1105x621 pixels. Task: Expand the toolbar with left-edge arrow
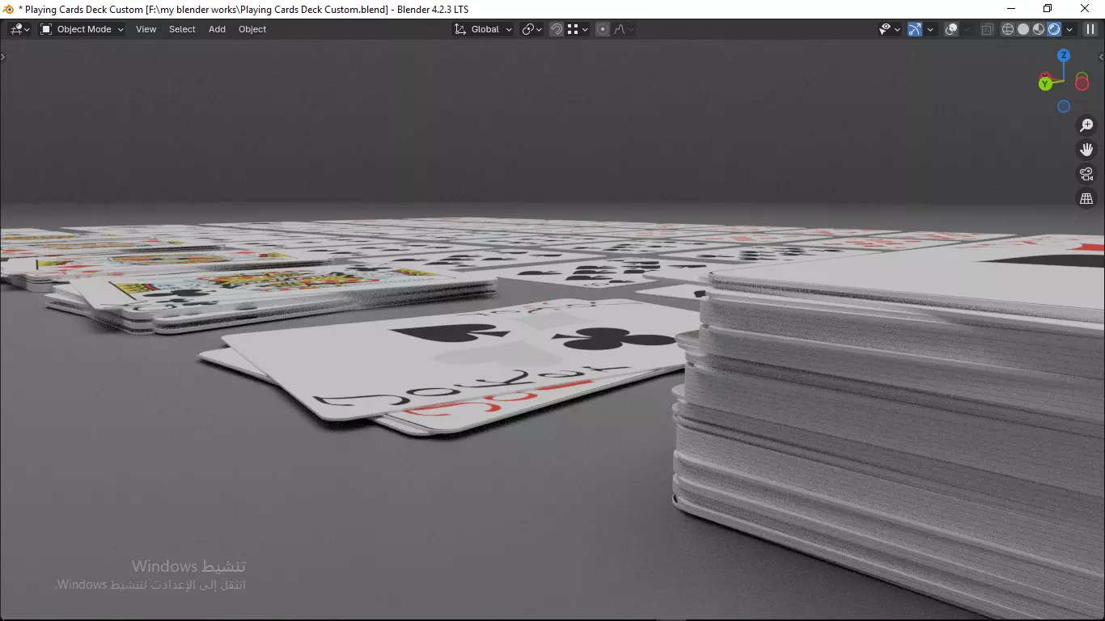(x=3, y=57)
